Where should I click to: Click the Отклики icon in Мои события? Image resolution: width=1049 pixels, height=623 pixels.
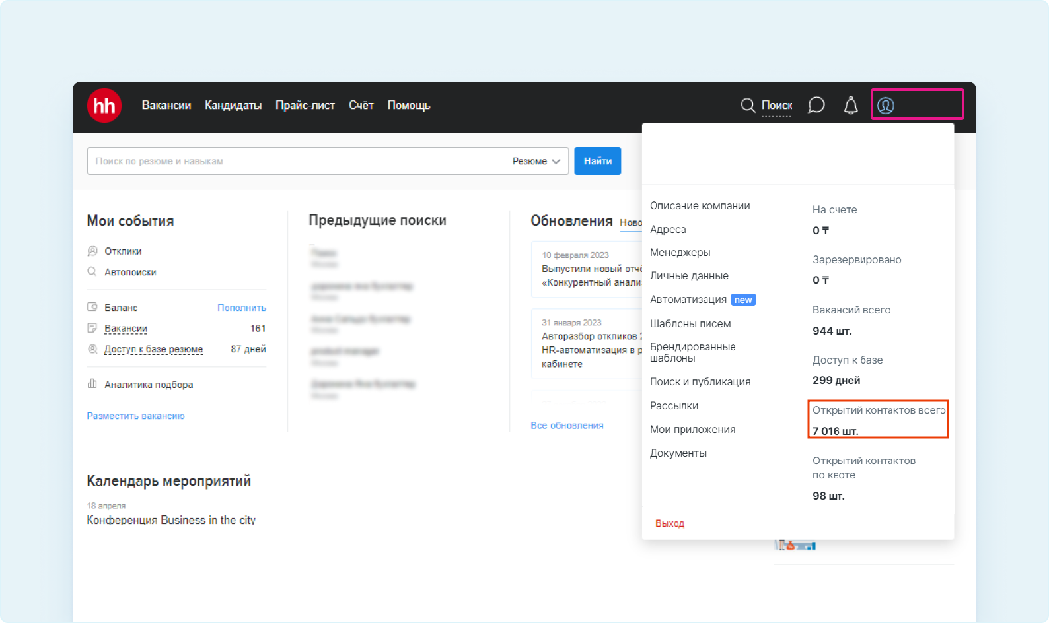[92, 251]
